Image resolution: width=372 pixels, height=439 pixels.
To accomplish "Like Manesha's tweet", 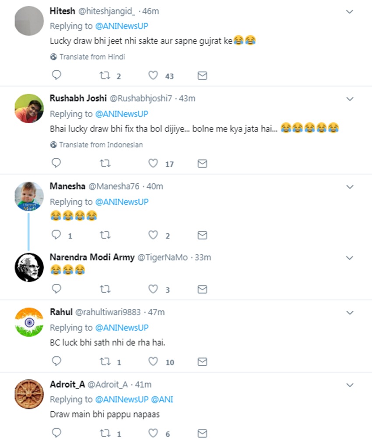I will click(153, 236).
